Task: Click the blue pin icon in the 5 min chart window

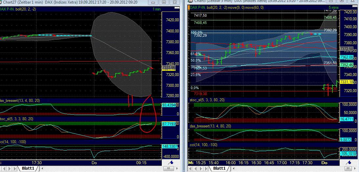Action: [x=349, y=162]
